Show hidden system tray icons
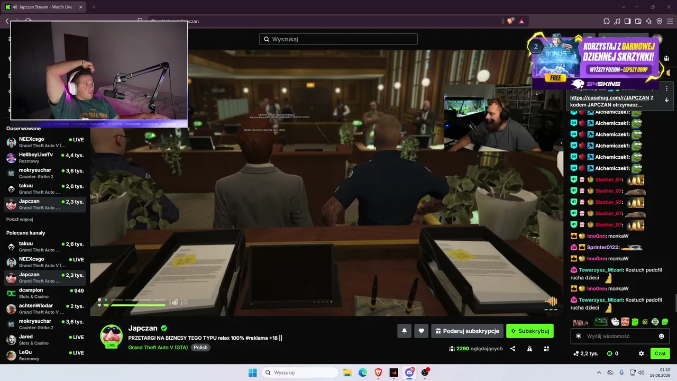This screenshot has width=677, height=381. coord(599,373)
